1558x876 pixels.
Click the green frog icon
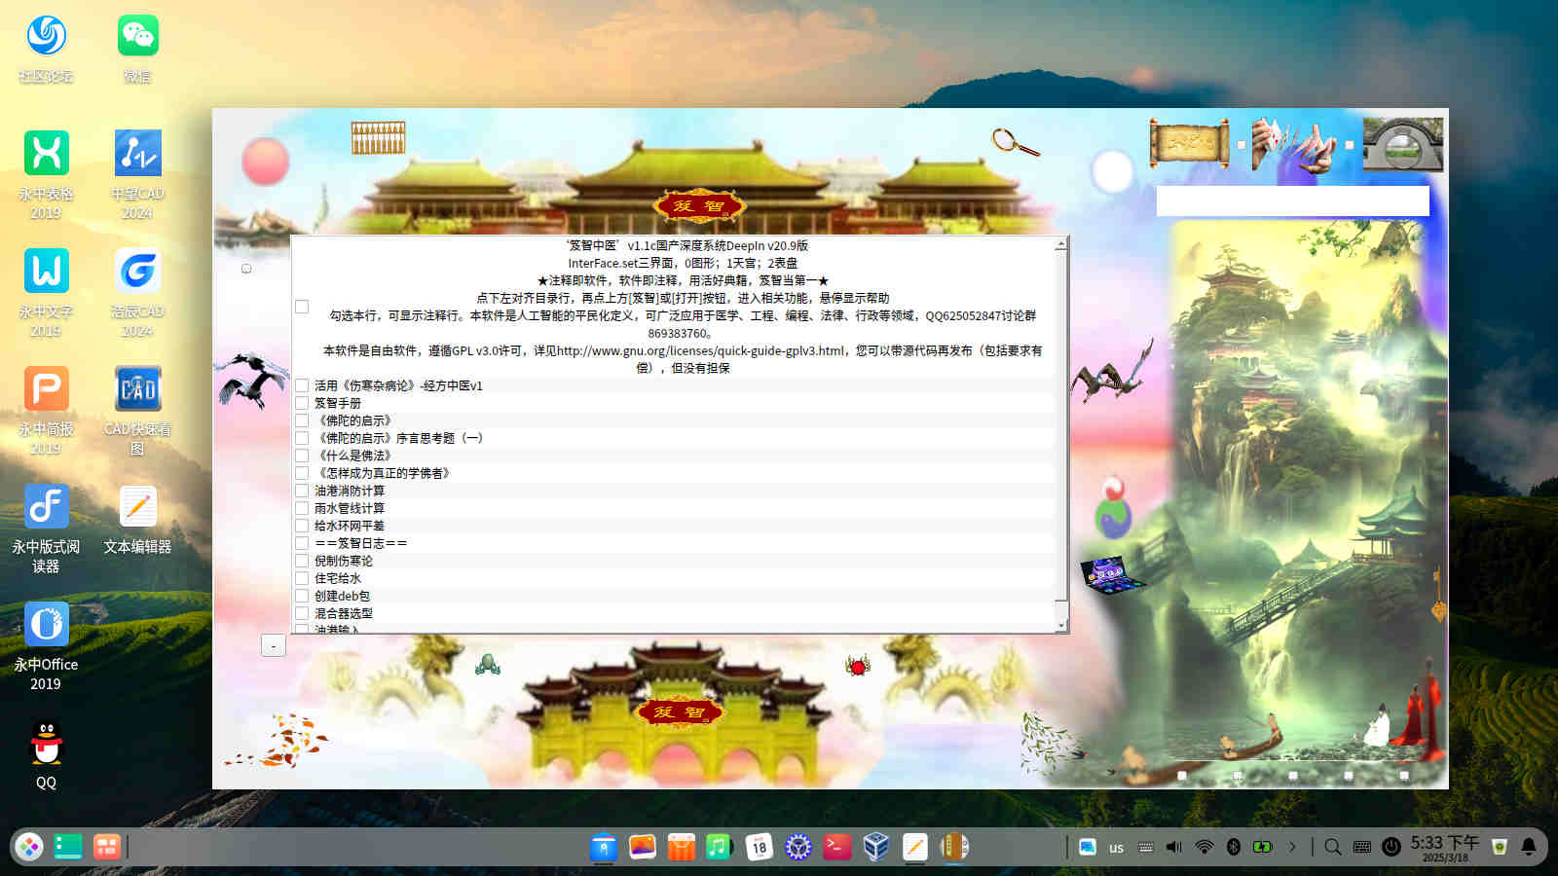pyautogui.click(x=488, y=665)
